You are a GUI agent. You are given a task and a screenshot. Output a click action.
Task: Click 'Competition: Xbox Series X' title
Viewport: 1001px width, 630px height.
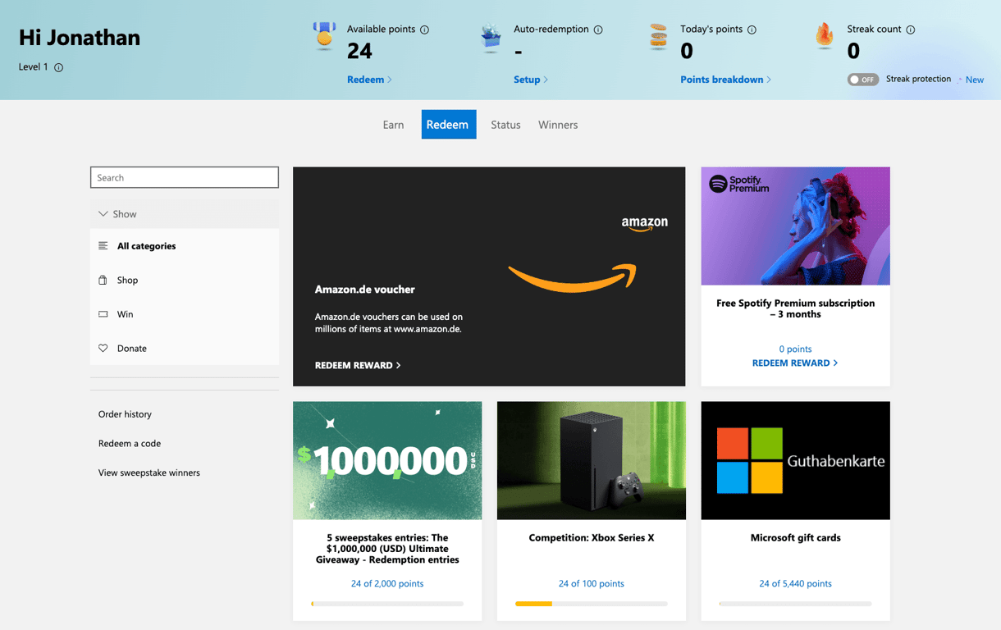click(592, 538)
